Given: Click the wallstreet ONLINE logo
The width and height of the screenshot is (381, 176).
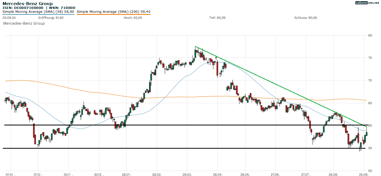Looking at the screenshot, I should pyautogui.click(x=367, y=3).
